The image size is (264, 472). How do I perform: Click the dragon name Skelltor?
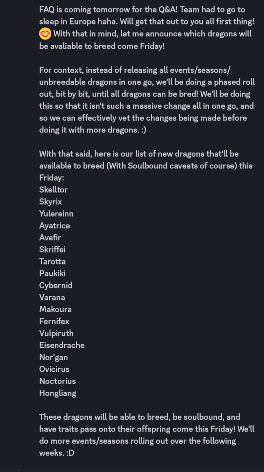(53, 190)
